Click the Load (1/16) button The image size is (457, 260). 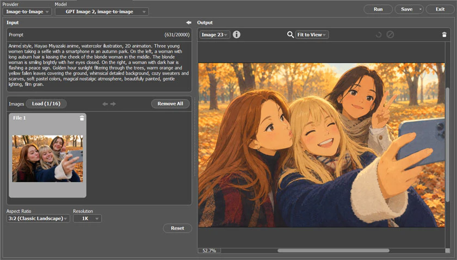coord(46,104)
